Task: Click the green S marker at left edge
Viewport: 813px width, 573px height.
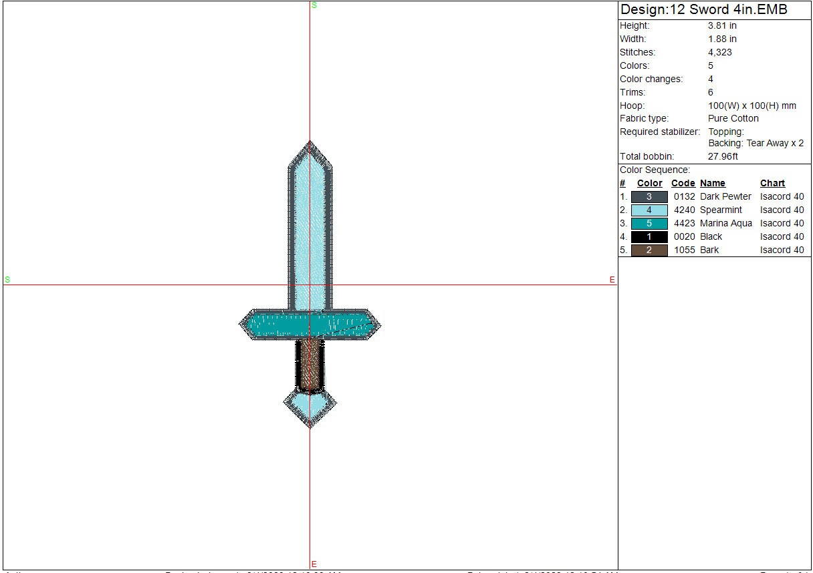Action: click(7, 280)
